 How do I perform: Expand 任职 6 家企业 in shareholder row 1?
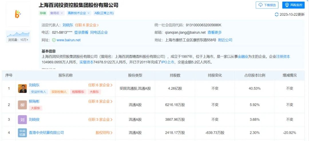[100, 85]
